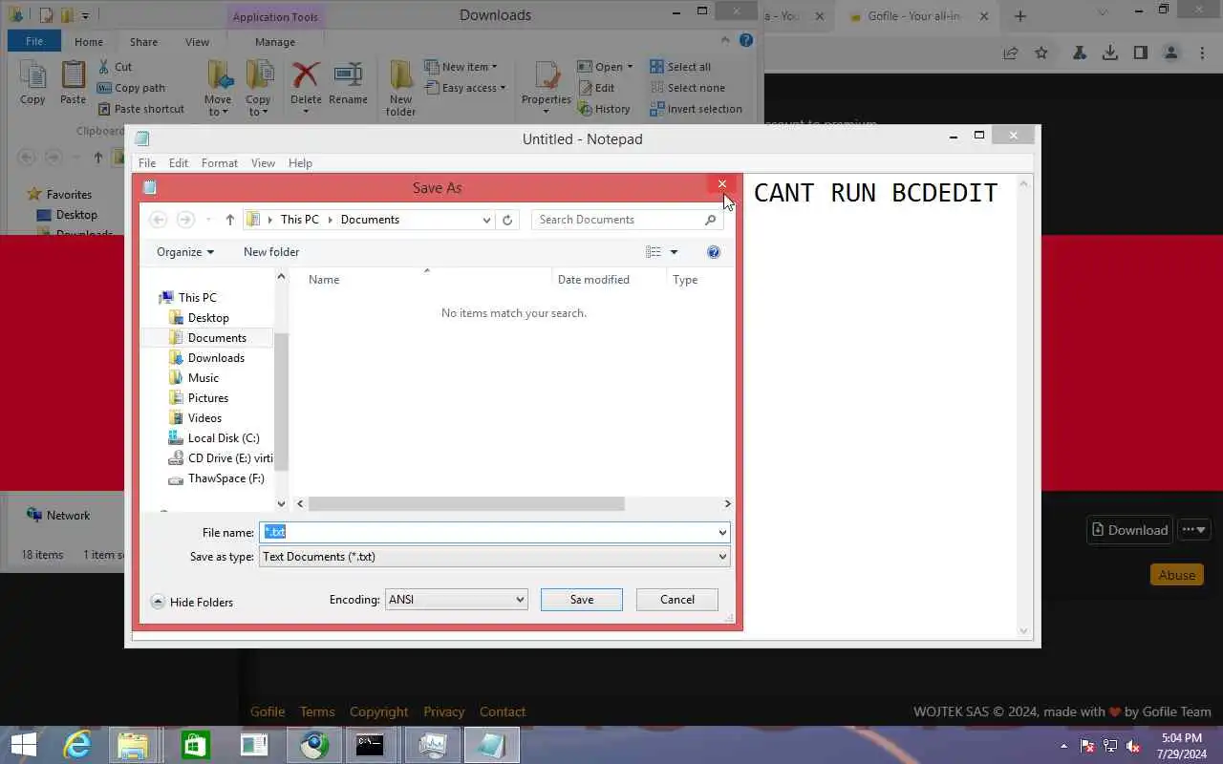Open Notepad's View menu
The image size is (1223, 764).
pos(263,163)
